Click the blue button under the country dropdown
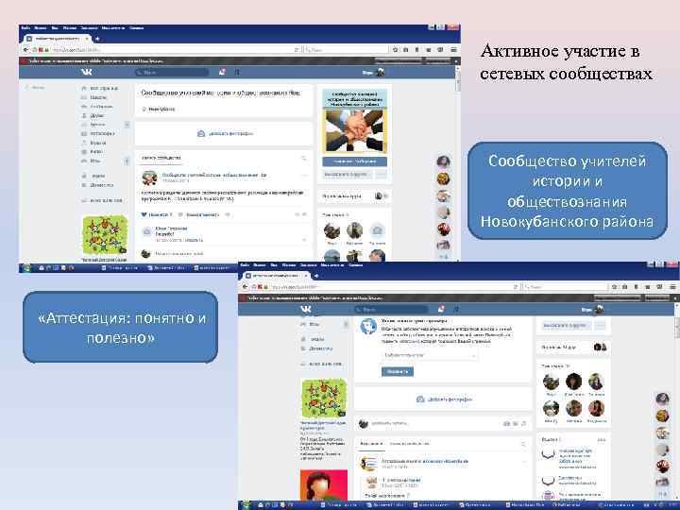 (398, 371)
